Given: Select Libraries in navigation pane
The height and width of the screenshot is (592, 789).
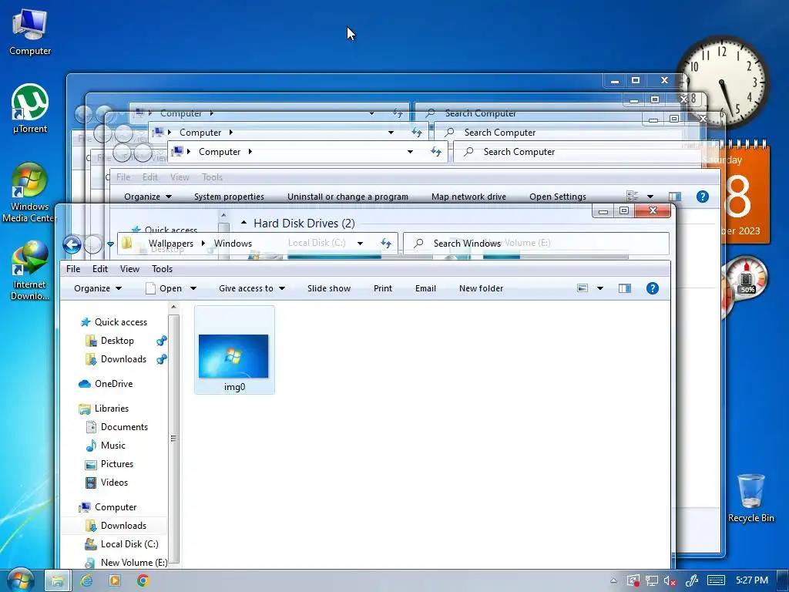Looking at the screenshot, I should (111, 409).
